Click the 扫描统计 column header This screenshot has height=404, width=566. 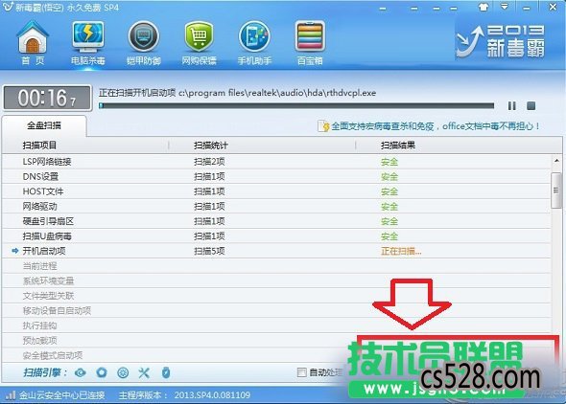point(211,146)
